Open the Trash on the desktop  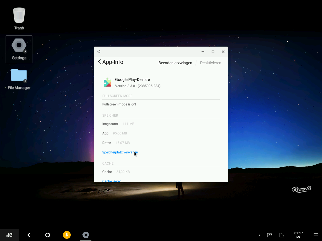(19, 15)
